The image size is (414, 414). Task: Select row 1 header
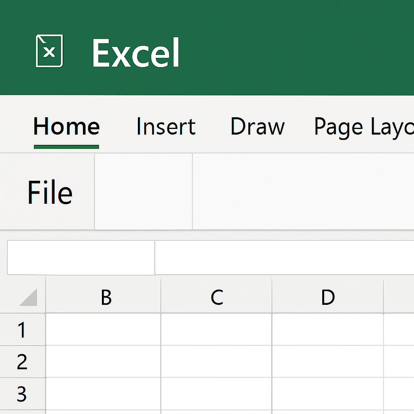click(23, 330)
